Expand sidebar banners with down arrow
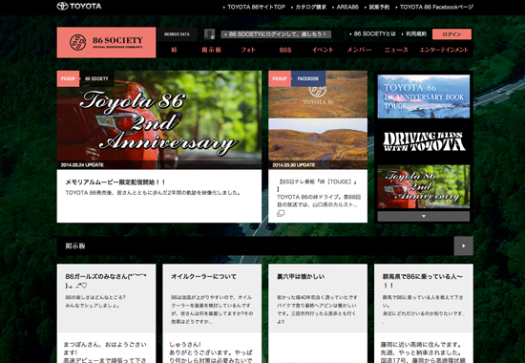This screenshot has height=363, width=525. 424,216
